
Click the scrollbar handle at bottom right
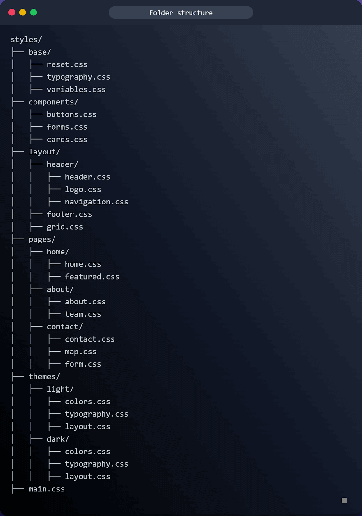[x=344, y=501]
